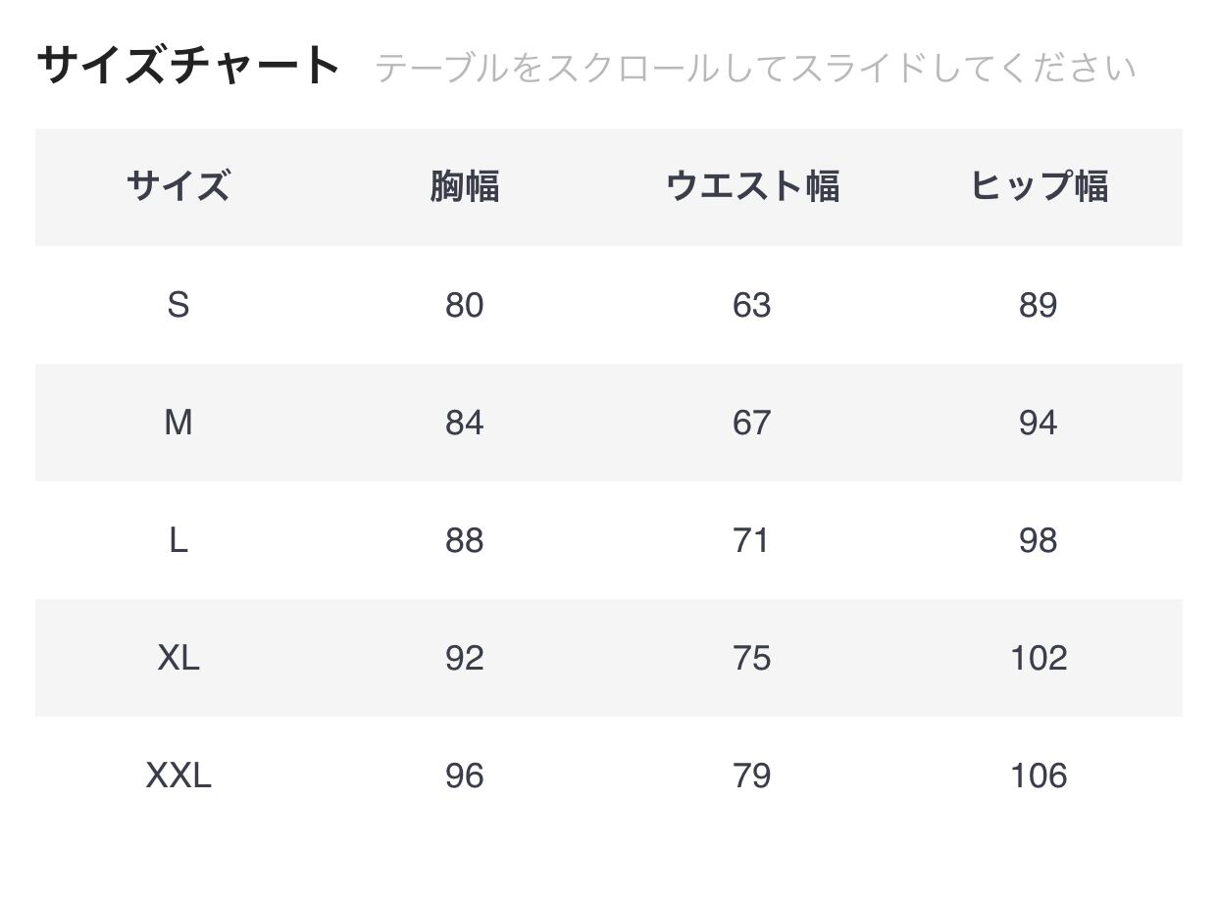
Task: Click the S size row label
Action: pyautogui.click(x=178, y=305)
